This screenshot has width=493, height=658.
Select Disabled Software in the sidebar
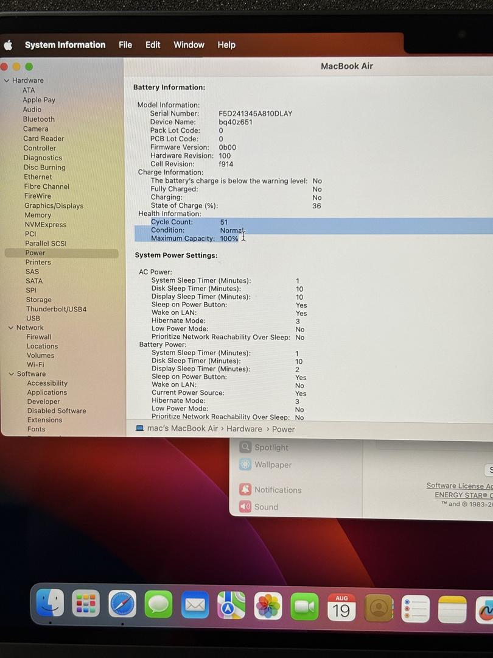click(x=57, y=411)
